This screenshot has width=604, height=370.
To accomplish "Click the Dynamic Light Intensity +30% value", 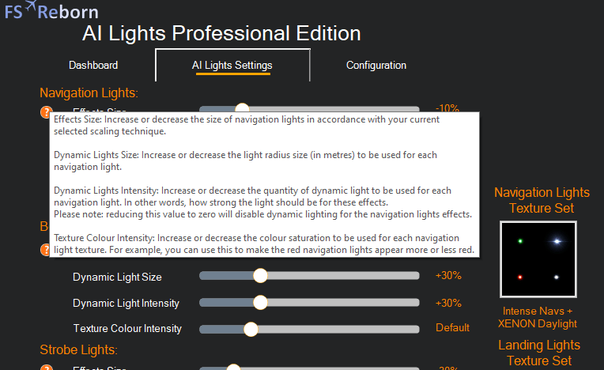I will 448,302.
